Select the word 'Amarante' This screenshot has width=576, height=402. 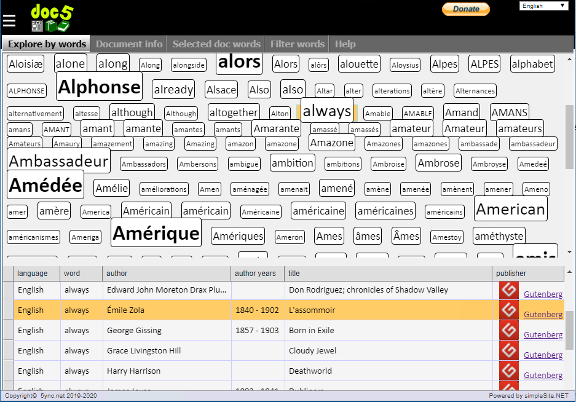pyautogui.click(x=277, y=128)
